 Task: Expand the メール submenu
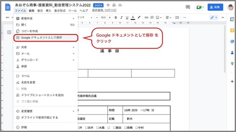pos(46,53)
